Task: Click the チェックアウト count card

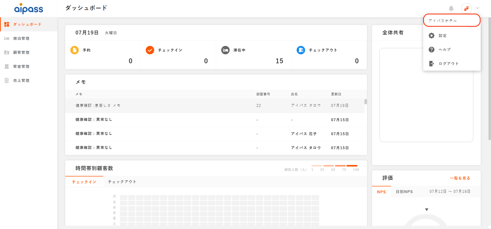Action: click(x=329, y=55)
